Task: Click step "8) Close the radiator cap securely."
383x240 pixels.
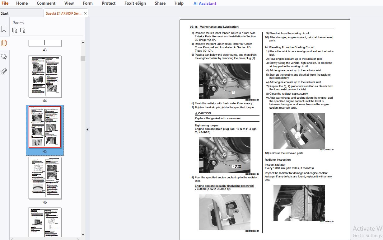Action: [287, 94]
